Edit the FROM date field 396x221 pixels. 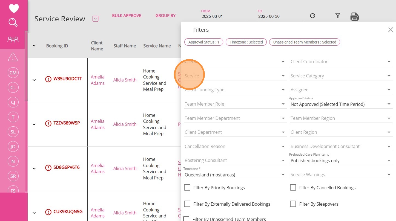point(223,16)
